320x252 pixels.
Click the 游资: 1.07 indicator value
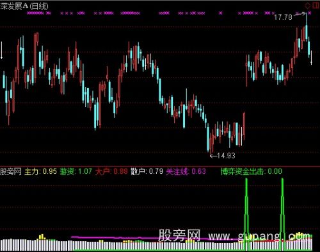pos(76,171)
